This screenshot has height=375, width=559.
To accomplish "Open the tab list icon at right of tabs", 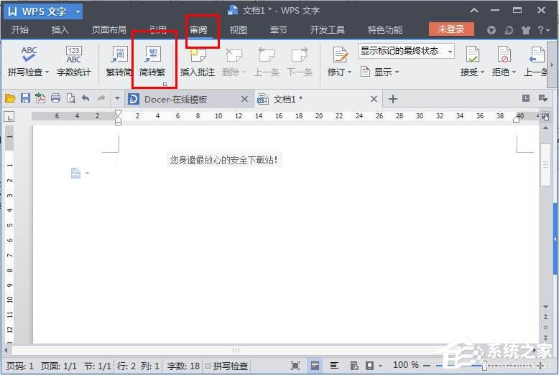I will click(x=543, y=98).
